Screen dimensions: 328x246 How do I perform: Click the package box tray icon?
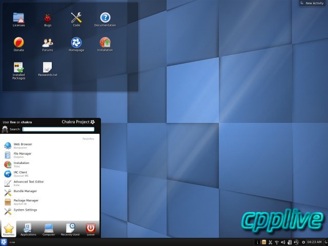(x=264, y=242)
